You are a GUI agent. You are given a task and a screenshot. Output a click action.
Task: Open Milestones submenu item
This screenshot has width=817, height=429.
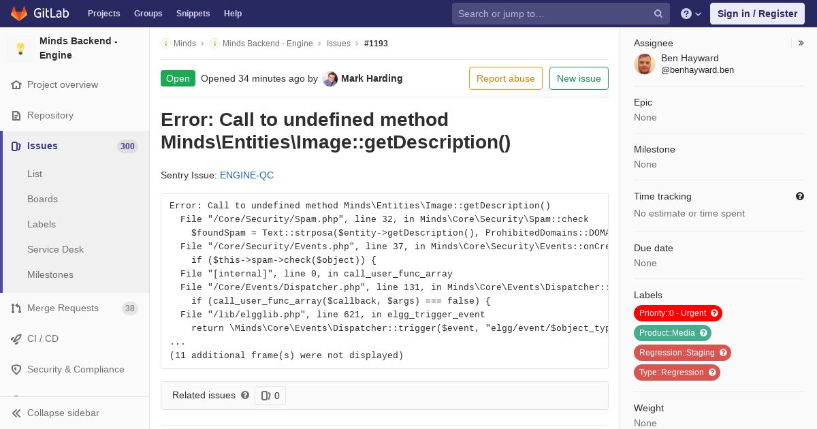tap(50, 275)
